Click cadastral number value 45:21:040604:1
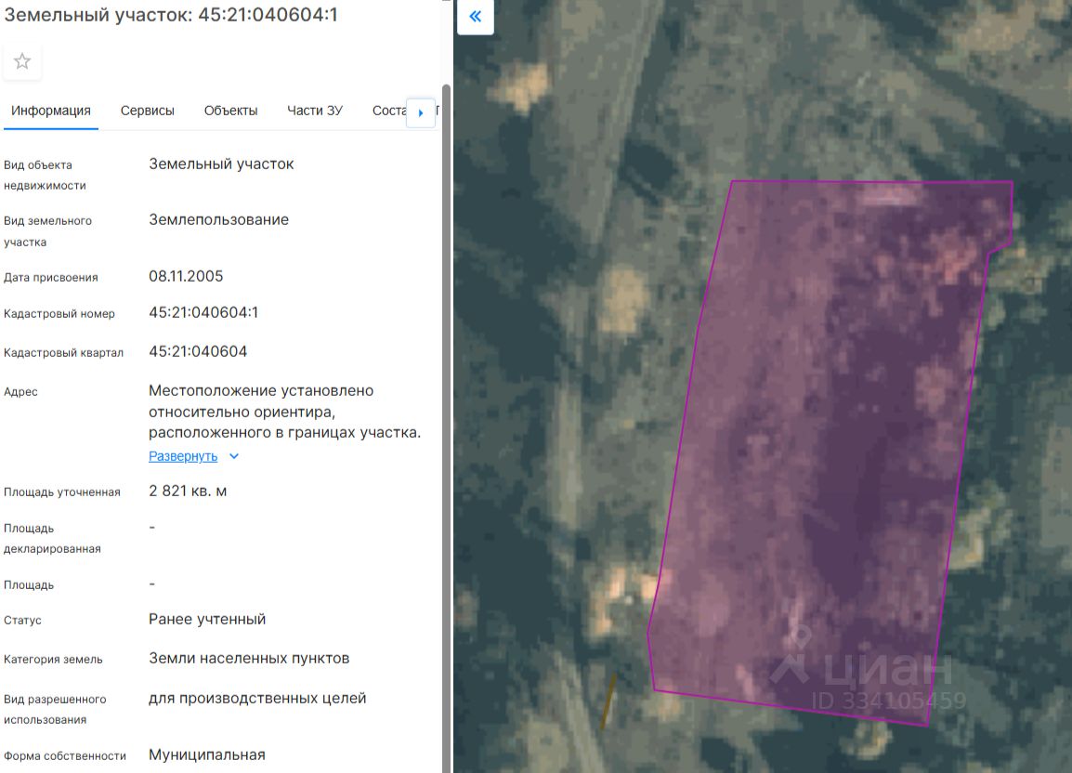1072x773 pixels. [203, 312]
